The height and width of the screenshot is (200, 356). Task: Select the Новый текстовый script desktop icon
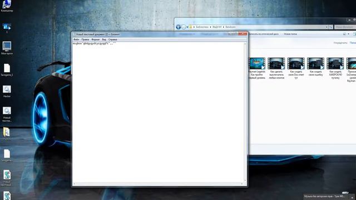(x=7, y=178)
